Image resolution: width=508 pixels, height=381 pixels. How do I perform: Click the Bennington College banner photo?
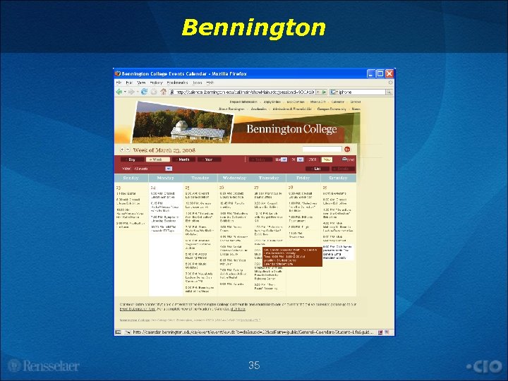[x=182, y=123]
